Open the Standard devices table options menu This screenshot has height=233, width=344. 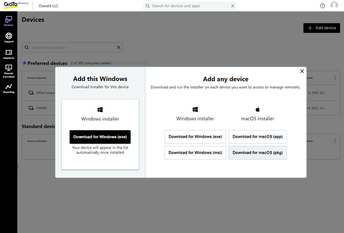tap(335, 141)
